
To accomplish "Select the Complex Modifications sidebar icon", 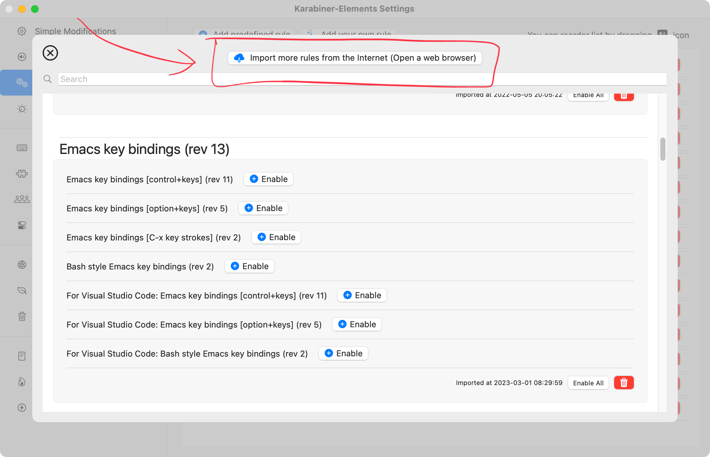I will [22, 83].
